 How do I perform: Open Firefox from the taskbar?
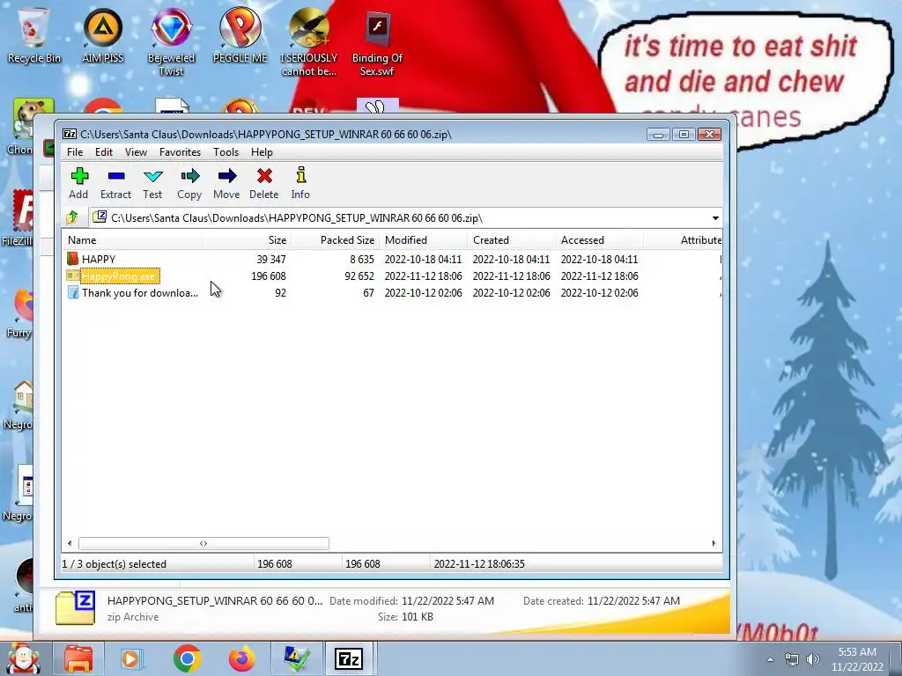point(242,658)
